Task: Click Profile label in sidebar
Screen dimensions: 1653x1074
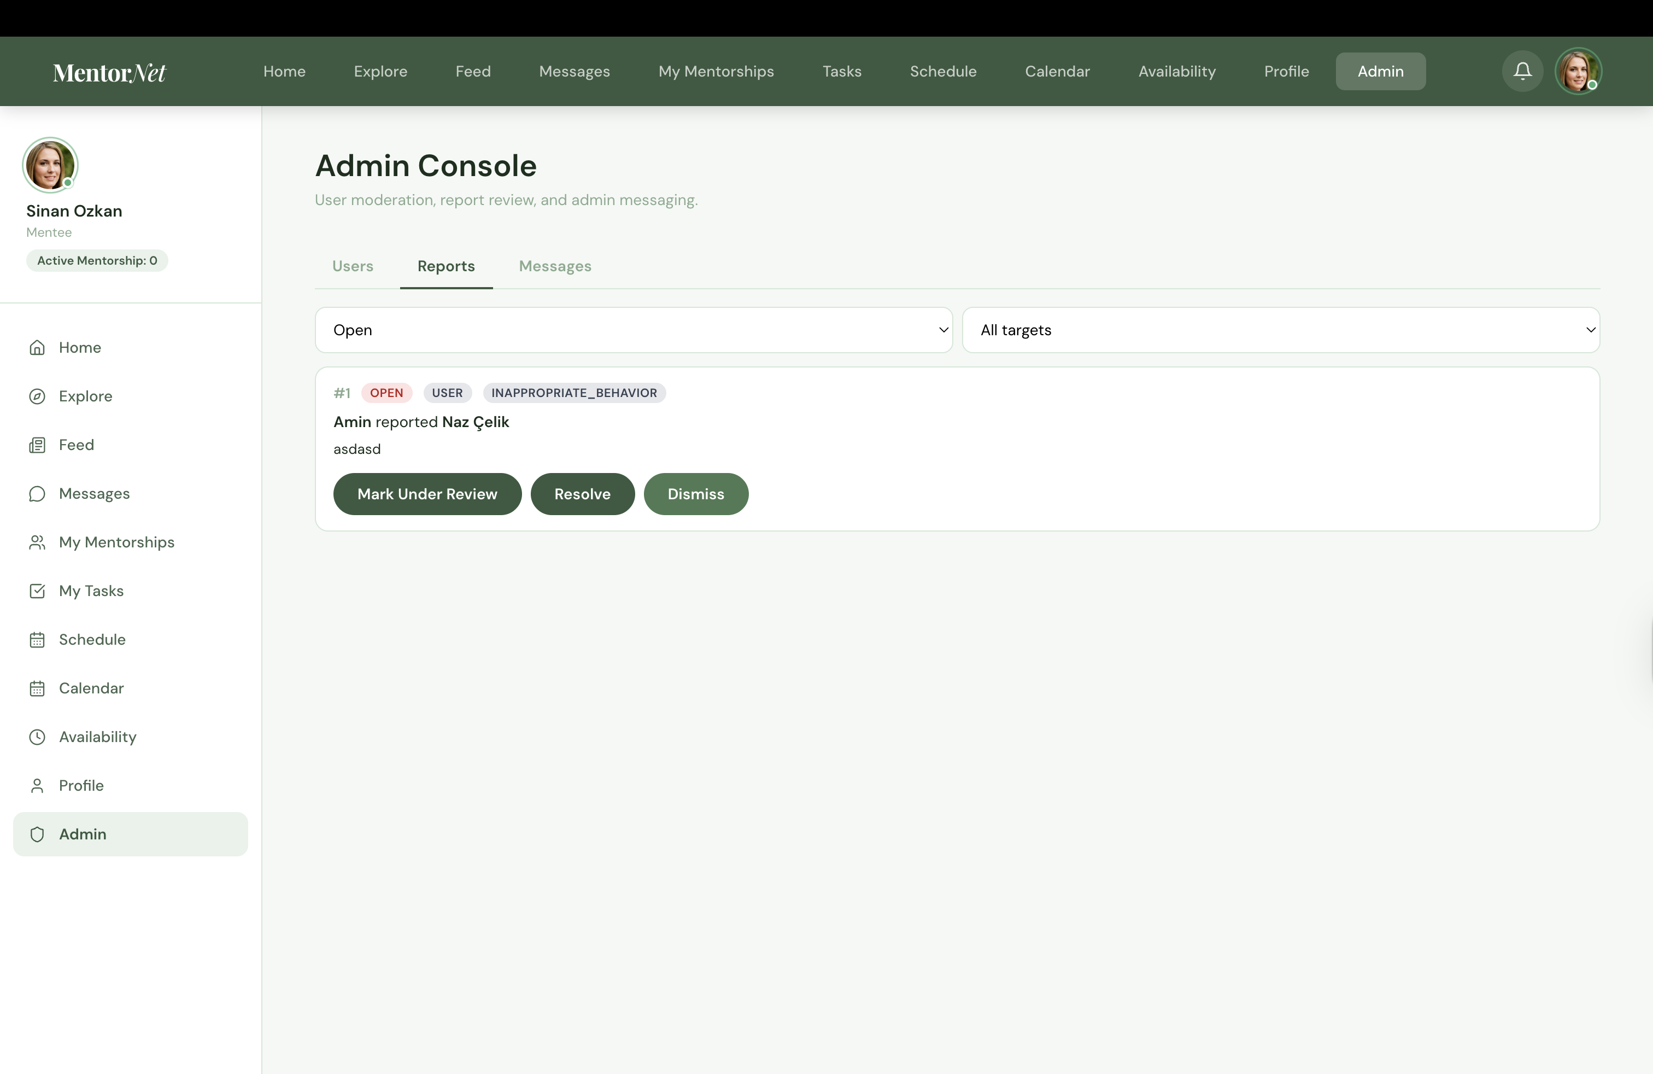Action: [x=81, y=785]
